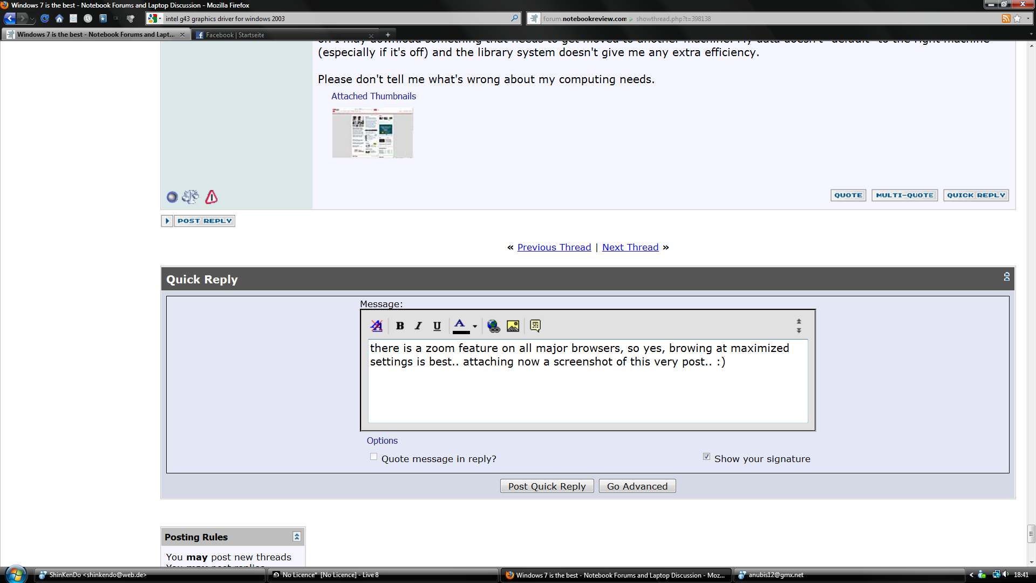Open No Licence Live 8 taskbar window
This screenshot has height=583, width=1036.
click(x=383, y=575)
